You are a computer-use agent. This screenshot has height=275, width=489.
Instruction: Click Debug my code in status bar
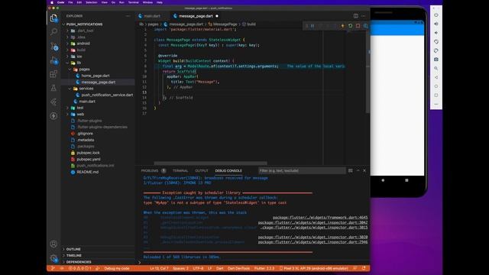pos(117,268)
